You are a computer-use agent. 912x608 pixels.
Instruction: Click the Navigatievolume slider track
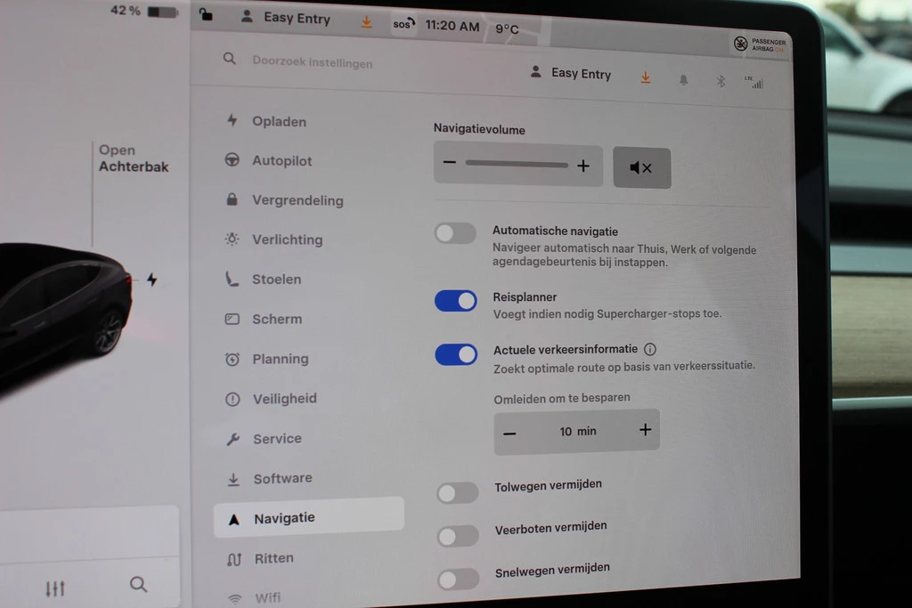[x=517, y=165]
